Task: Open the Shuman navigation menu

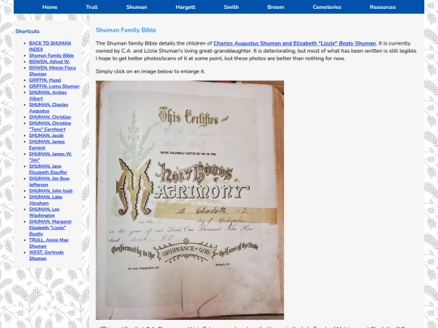Action: pyautogui.click(x=136, y=7)
